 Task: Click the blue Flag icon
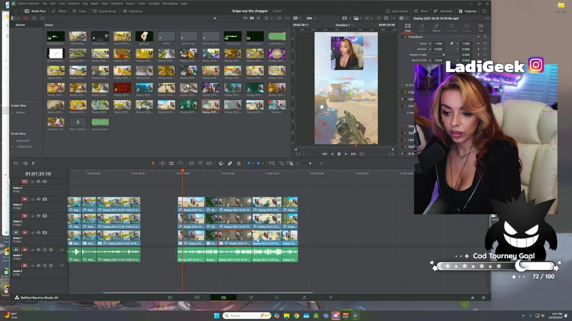click(249, 164)
